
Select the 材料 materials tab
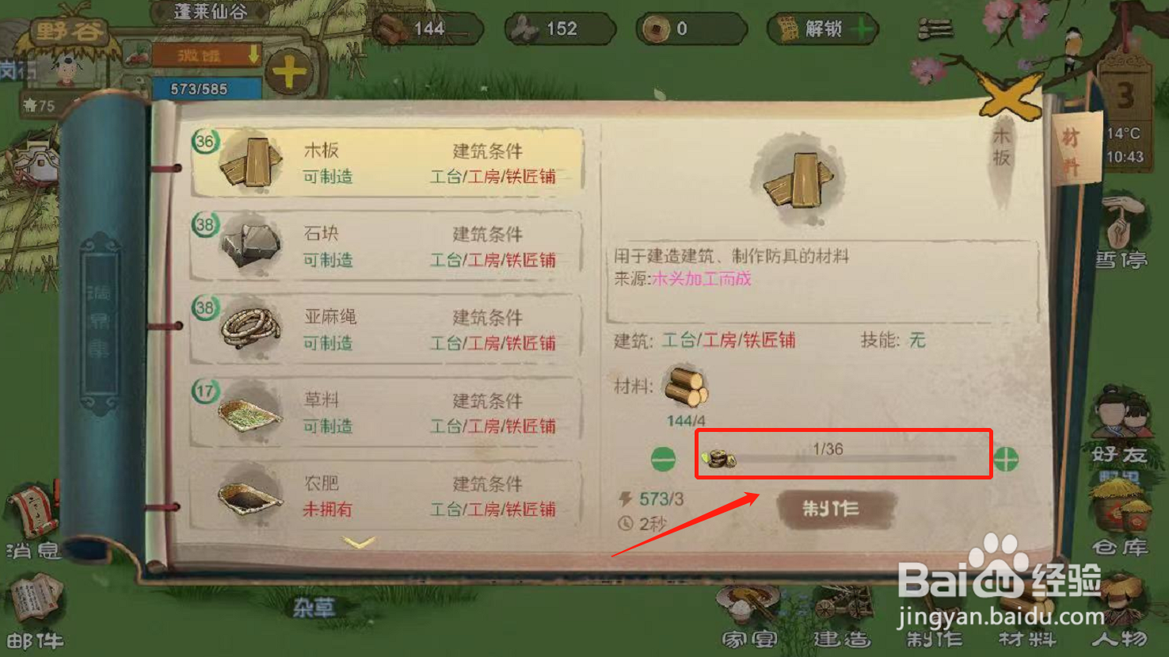[1072, 151]
